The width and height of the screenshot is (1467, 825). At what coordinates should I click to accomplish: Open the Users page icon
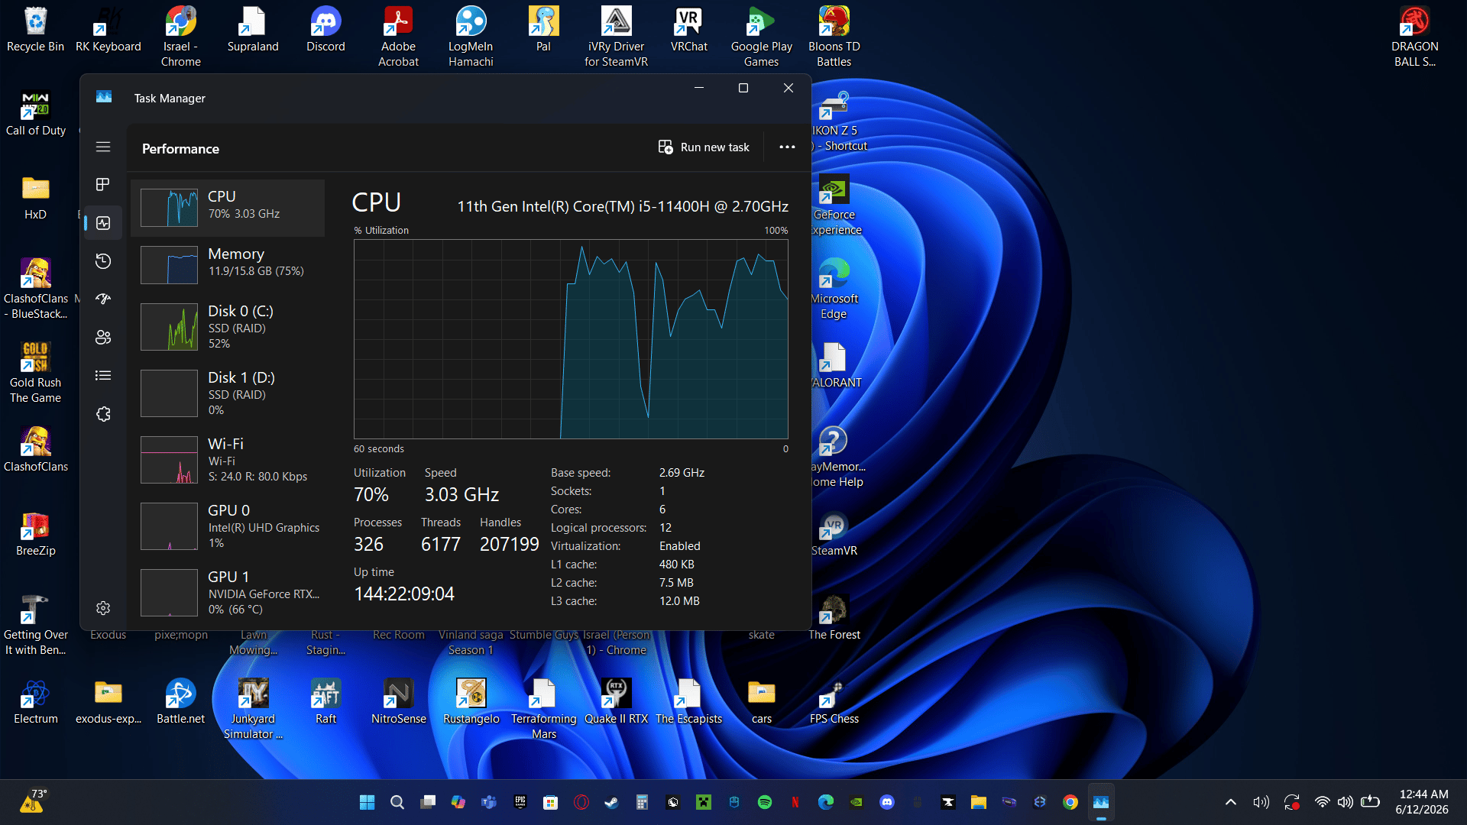[103, 337]
